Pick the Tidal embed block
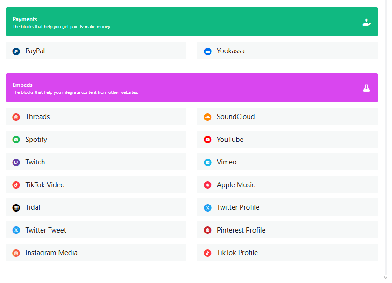Screen dimensions: 392x283 click(x=96, y=207)
